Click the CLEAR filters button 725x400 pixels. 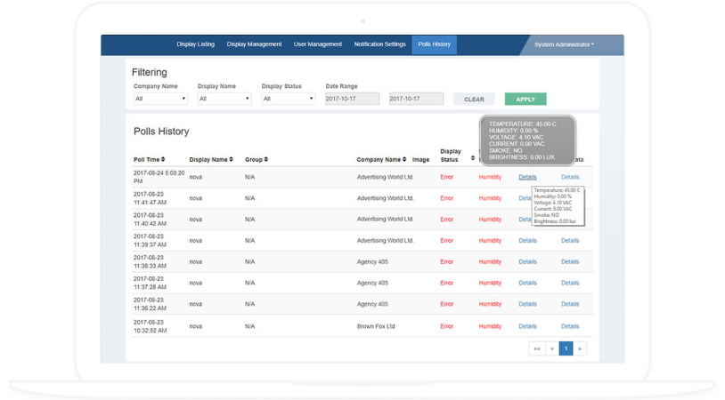(474, 100)
